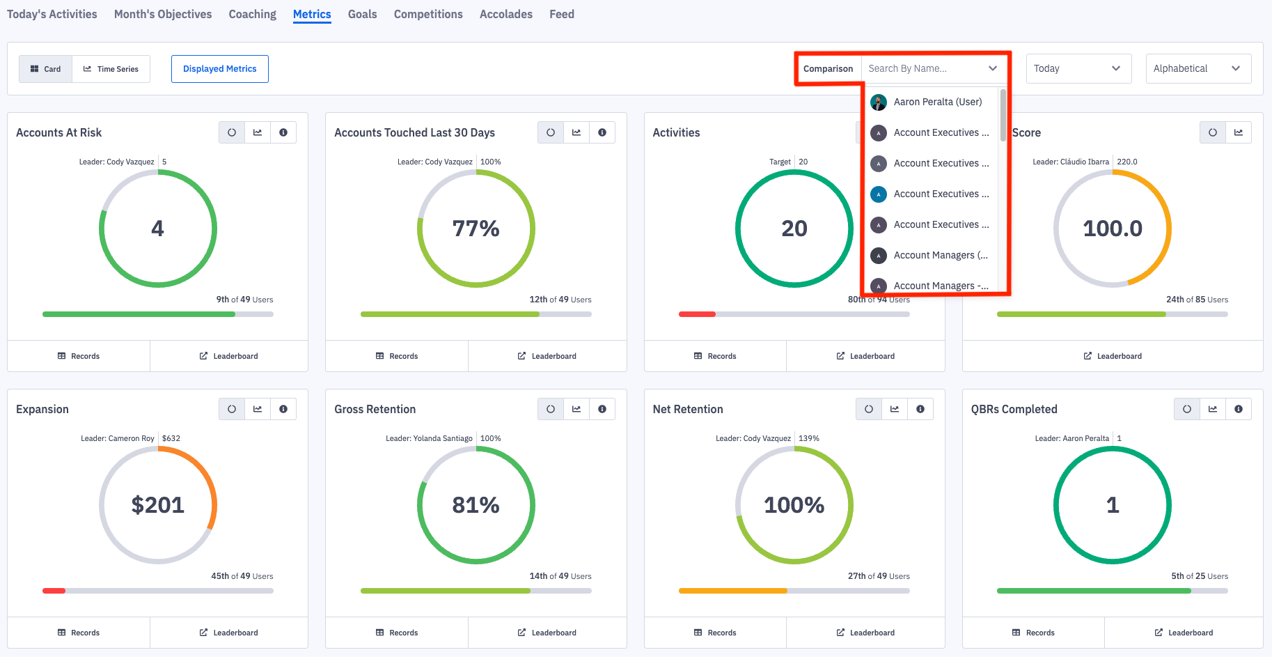
Task: Select gauge view icon on Net Retention card
Action: tap(869, 409)
